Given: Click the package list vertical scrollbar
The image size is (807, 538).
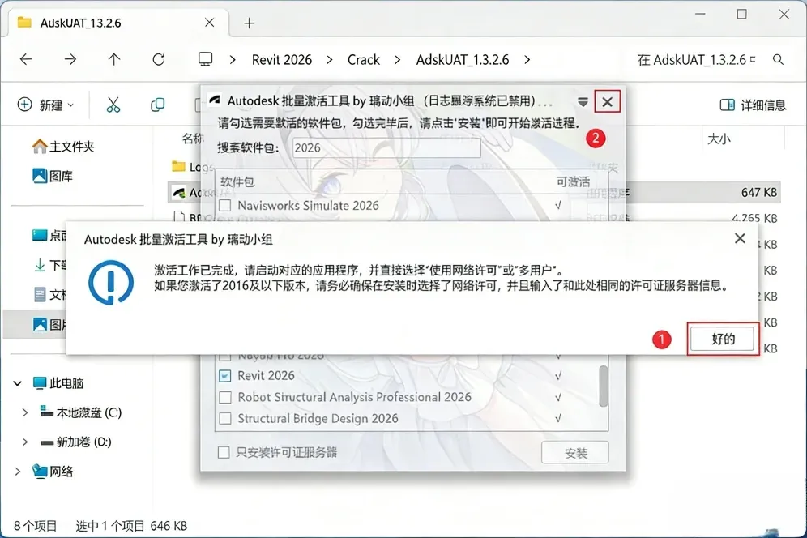Looking at the screenshot, I should [x=603, y=386].
